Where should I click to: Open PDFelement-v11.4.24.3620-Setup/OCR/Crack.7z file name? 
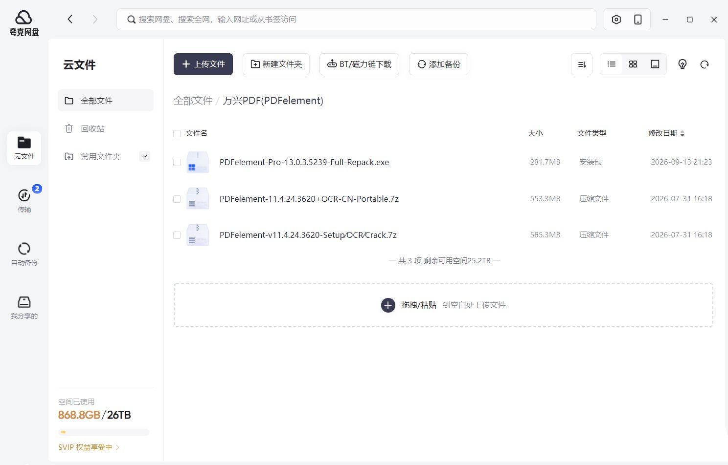pyautogui.click(x=308, y=235)
